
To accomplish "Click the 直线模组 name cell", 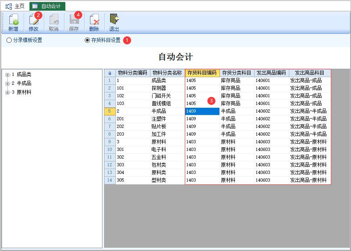I will [x=167, y=104].
